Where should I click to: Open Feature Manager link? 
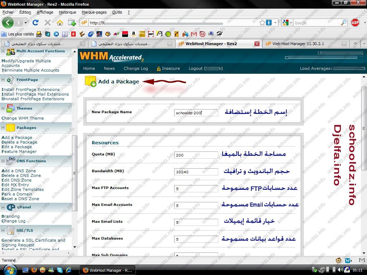pos(19,151)
